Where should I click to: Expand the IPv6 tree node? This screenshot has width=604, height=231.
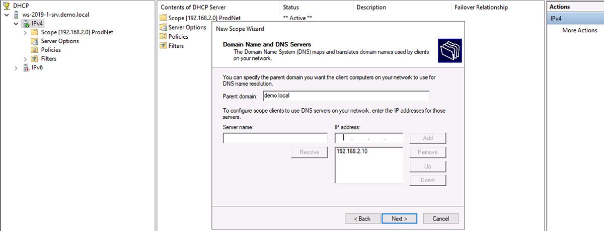pos(16,68)
